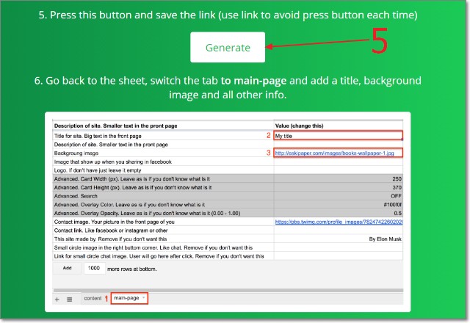This screenshot has height=323, width=470.
Task: Select the 'By Elon Musk' cell
Action: click(x=339, y=239)
